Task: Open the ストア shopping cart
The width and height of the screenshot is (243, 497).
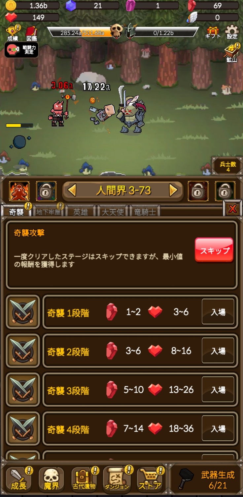Action: tap(150, 479)
